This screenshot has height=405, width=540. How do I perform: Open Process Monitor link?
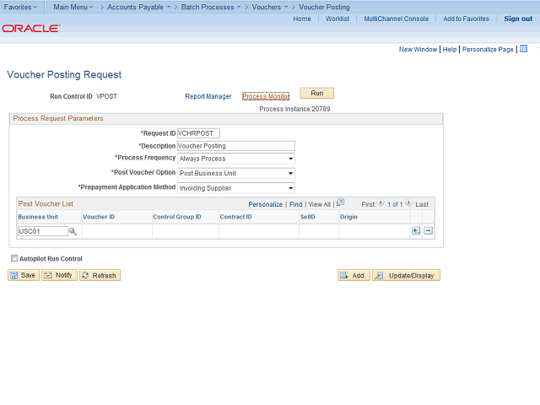coord(266,96)
